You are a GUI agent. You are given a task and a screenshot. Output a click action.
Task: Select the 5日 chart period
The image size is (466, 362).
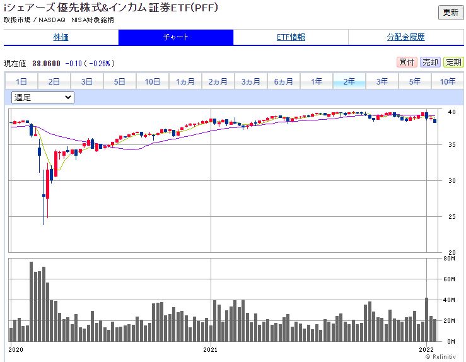pyautogui.click(x=119, y=81)
